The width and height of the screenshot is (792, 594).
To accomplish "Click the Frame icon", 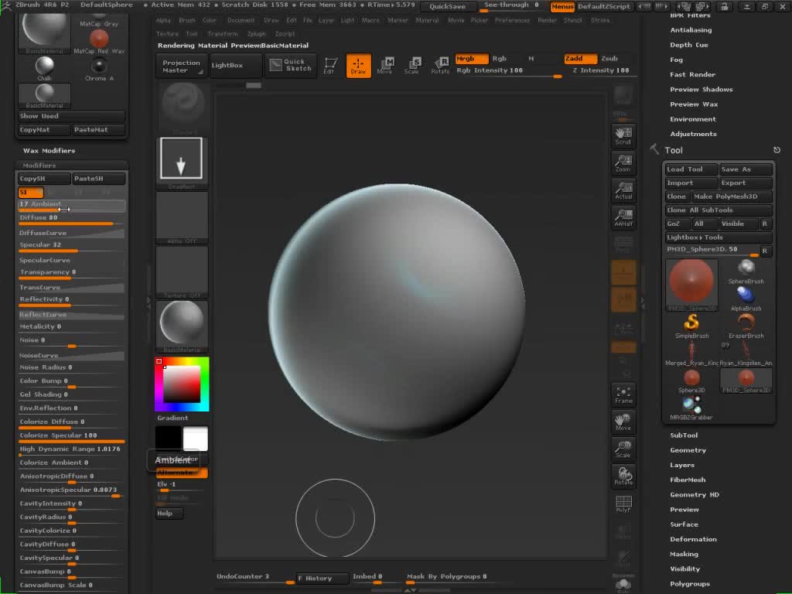I will pyautogui.click(x=623, y=394).
